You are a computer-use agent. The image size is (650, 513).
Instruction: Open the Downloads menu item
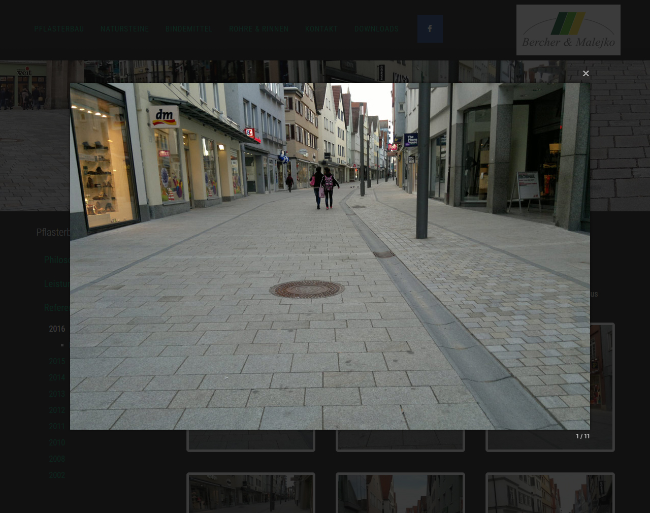pyautogui.click(x=377, y=29)
